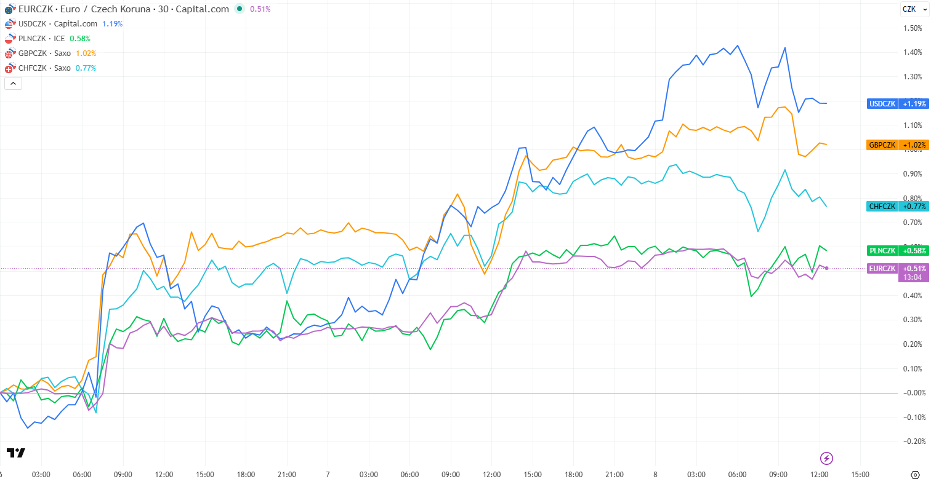The image size is (931, 479).
Task: Click the 12:00 marker on time axis
Action: [164, 474]
